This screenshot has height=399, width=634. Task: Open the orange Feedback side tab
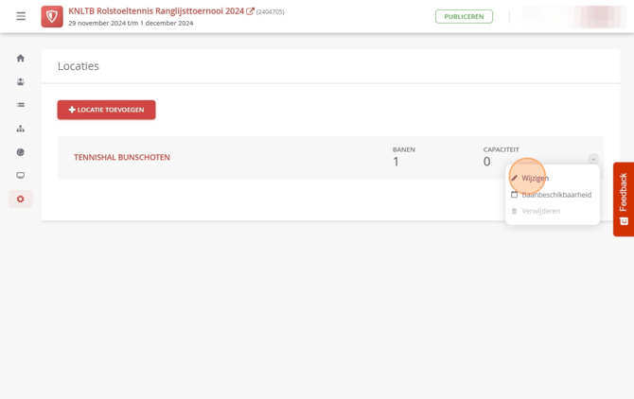(624, 199)
